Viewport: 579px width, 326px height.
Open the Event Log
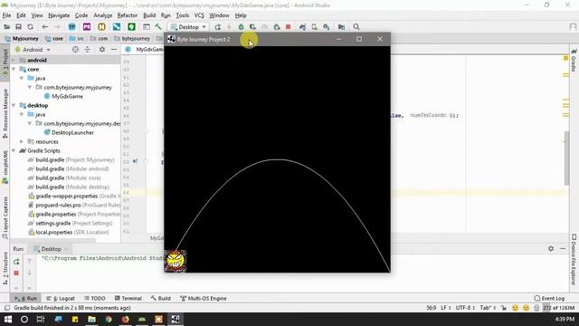[x=549, y=298]
